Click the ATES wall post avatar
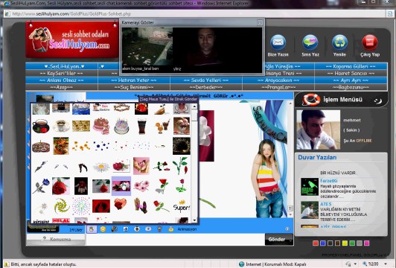The width and height of the screenshot is (396, 268). (310, 210)
